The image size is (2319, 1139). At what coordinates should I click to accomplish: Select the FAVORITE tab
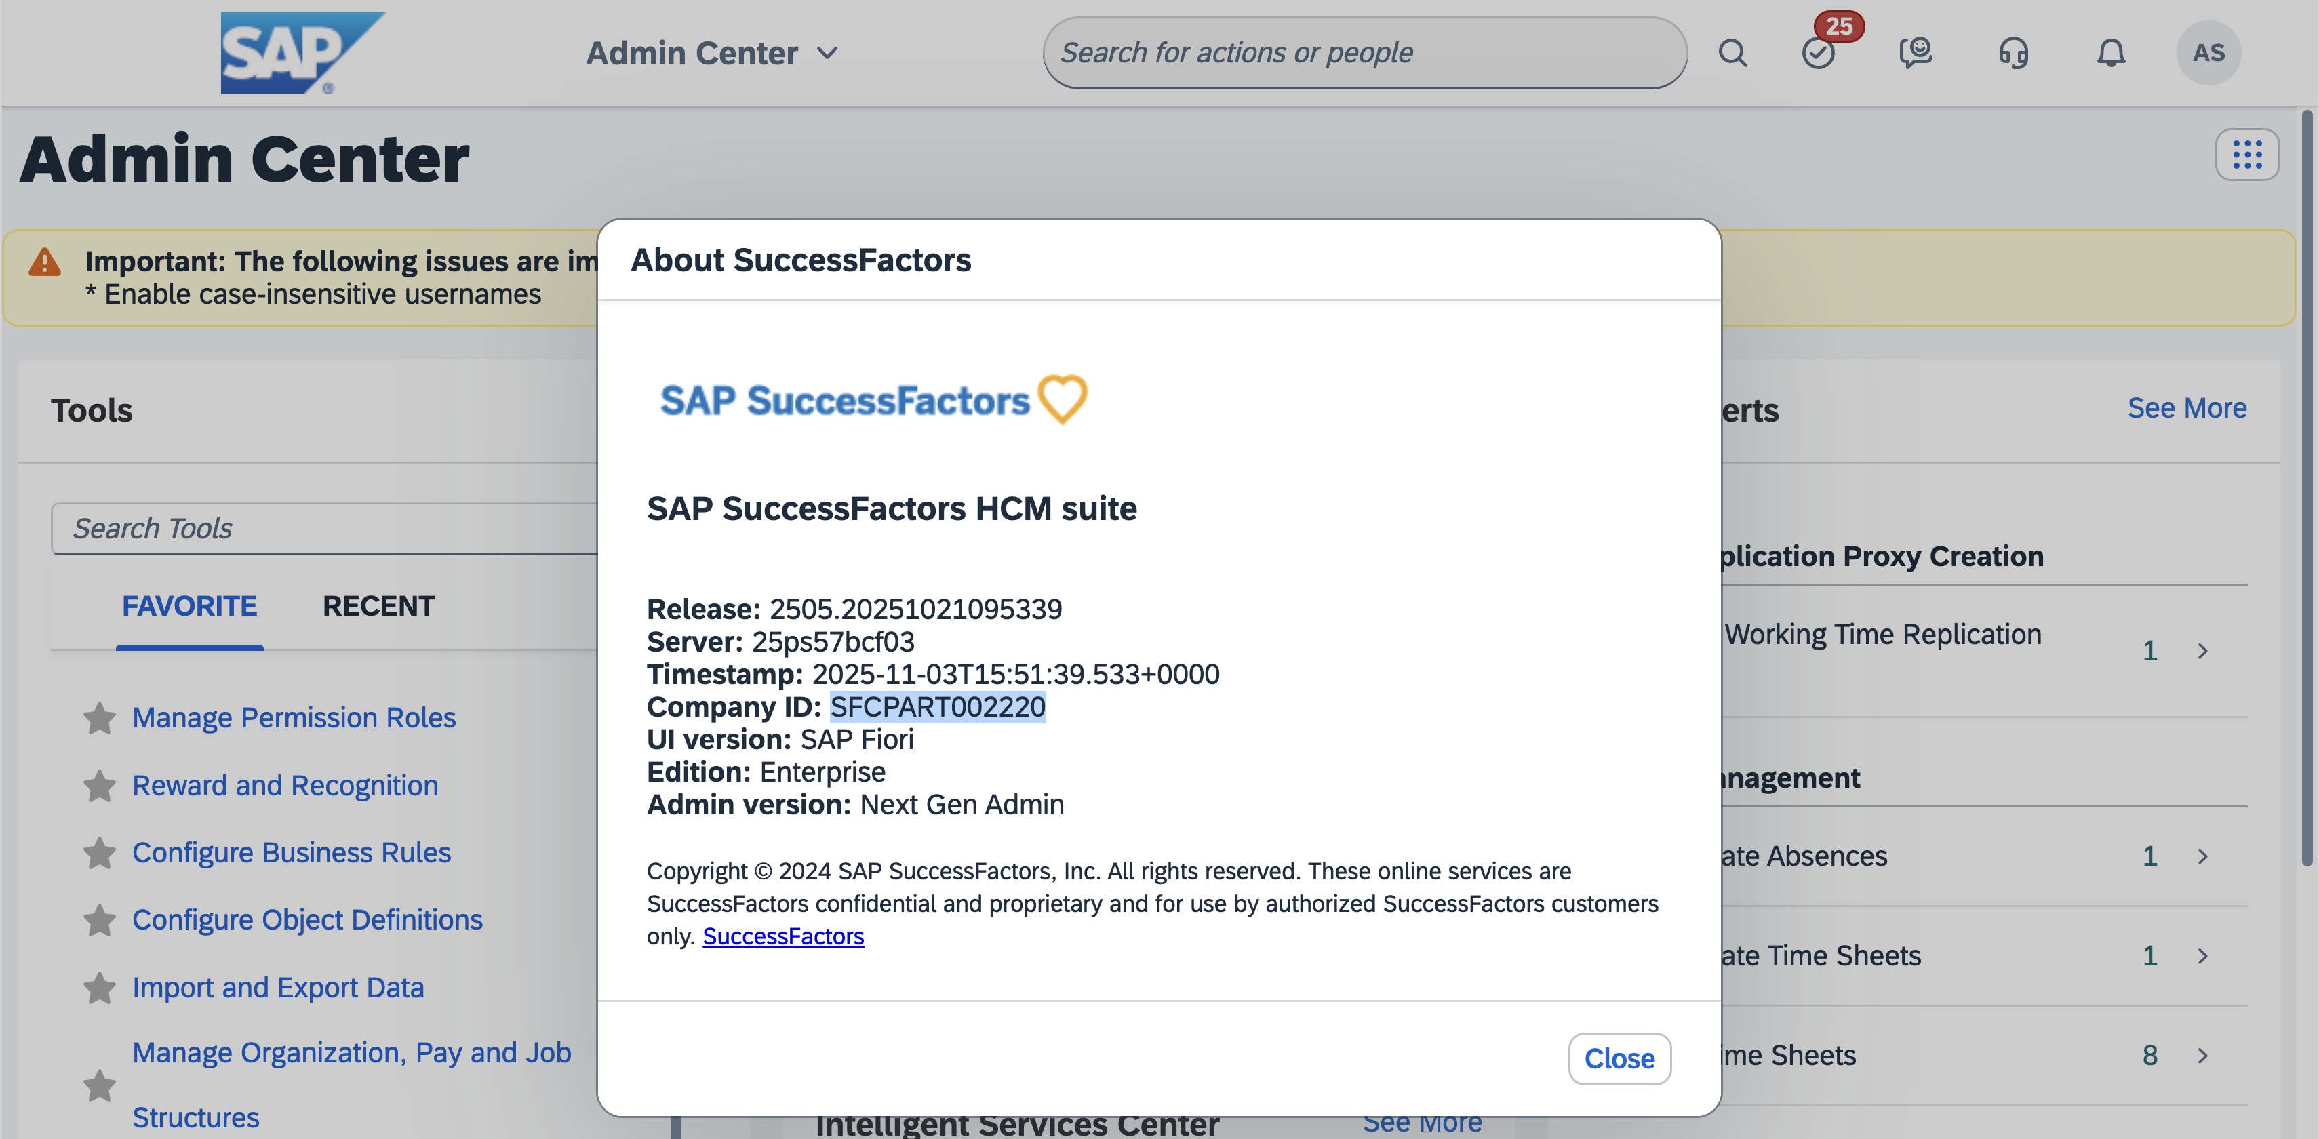tap(189, 606)
